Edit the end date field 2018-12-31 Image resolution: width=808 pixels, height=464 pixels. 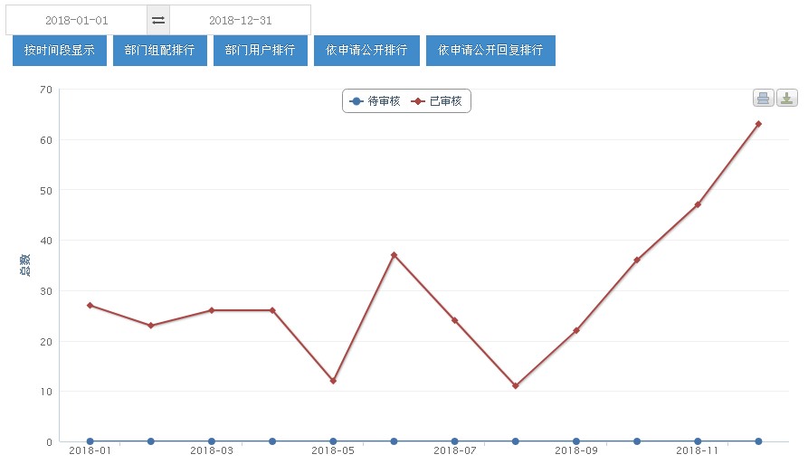[x=240, y=20]
